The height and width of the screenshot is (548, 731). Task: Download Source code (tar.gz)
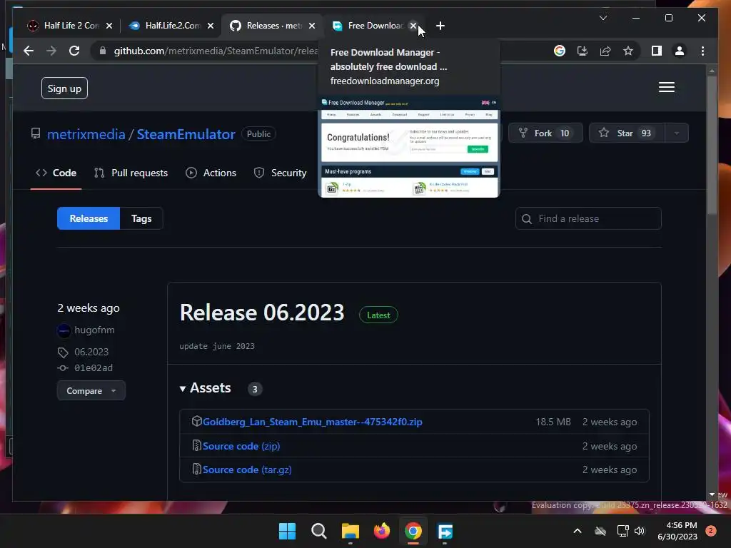click(247, 470)
